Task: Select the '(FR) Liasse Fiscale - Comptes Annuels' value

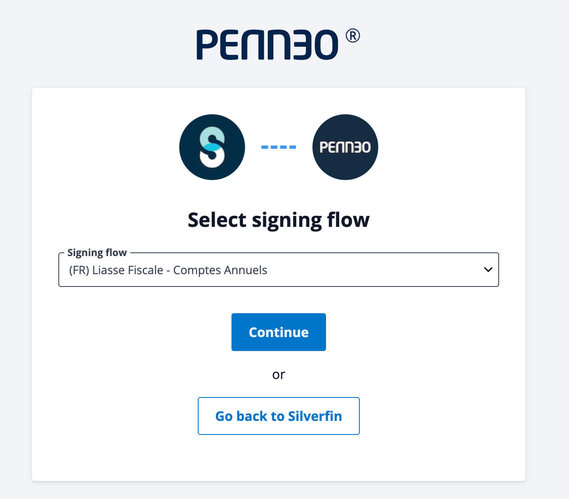Action: pyautogui.click(x=168, y=270)
